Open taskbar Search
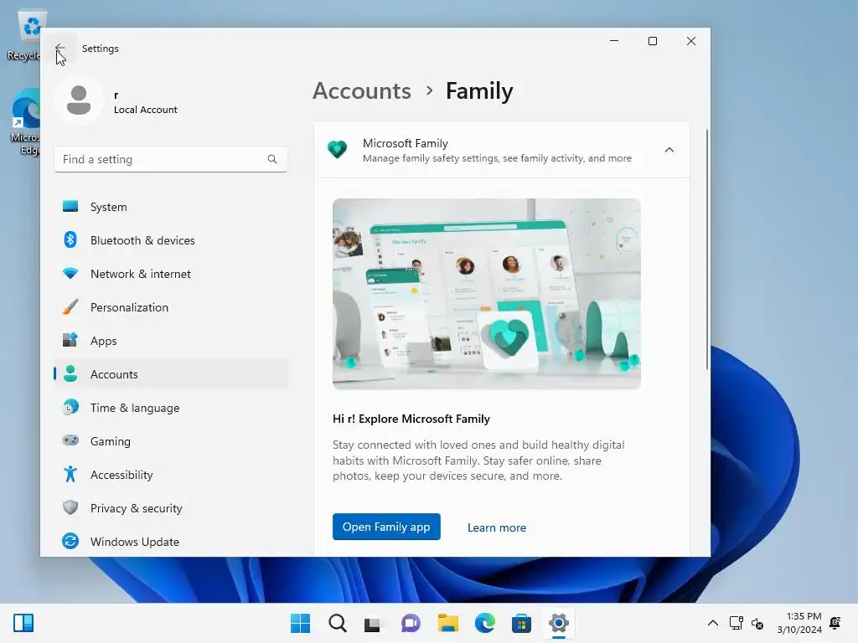The image size is (858, 643). click(337, 623)
